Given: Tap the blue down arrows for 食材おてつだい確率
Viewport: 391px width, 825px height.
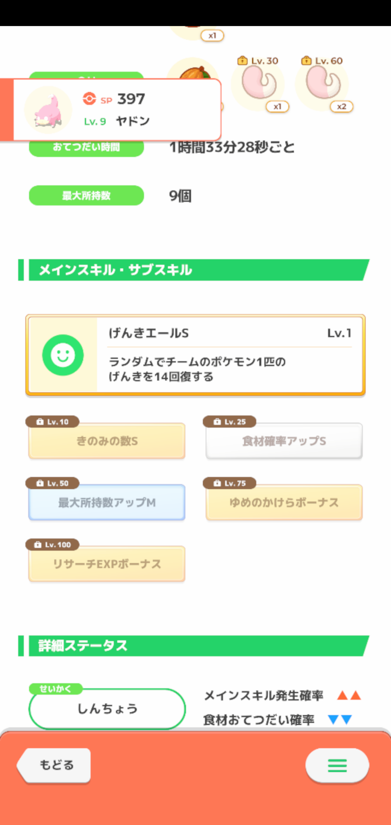Looking at the screenshot, I should (340, 719).
